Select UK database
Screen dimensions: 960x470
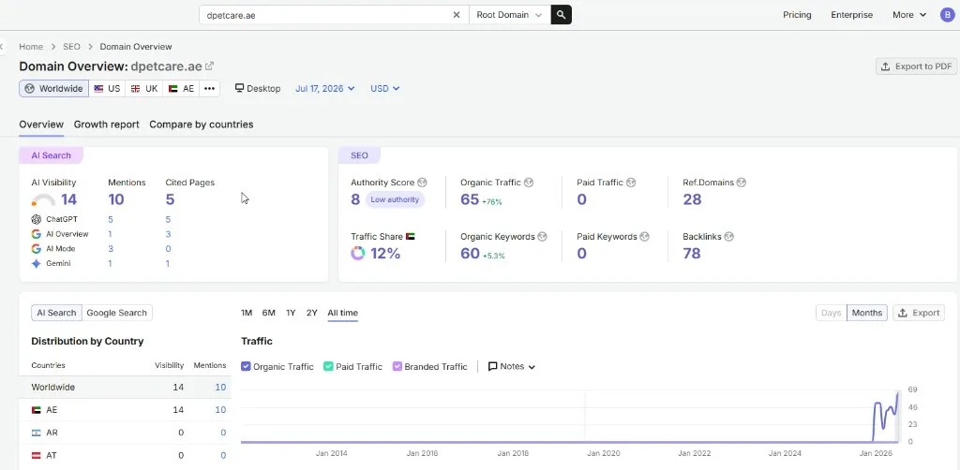[144, 89]
